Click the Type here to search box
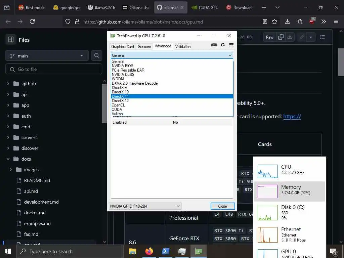Viewport: 344px width, 258px height. point(70,251)
